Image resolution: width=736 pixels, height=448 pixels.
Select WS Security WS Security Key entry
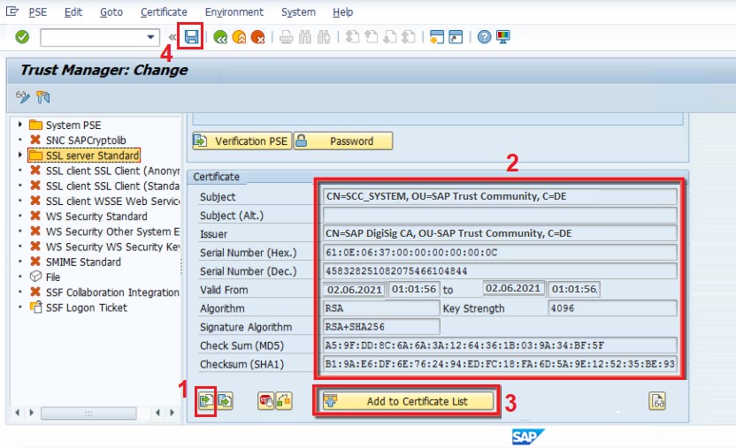[112, 247]
